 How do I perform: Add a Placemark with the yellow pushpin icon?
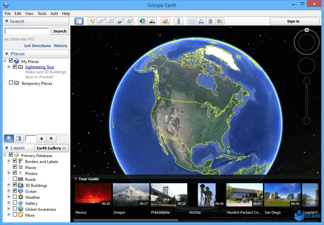tap(92, 21)
